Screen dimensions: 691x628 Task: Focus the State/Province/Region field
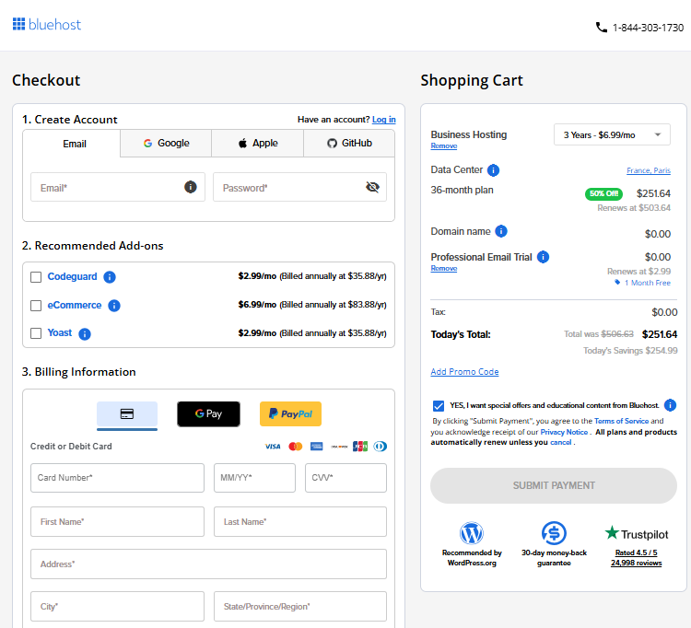click(300, 607)
